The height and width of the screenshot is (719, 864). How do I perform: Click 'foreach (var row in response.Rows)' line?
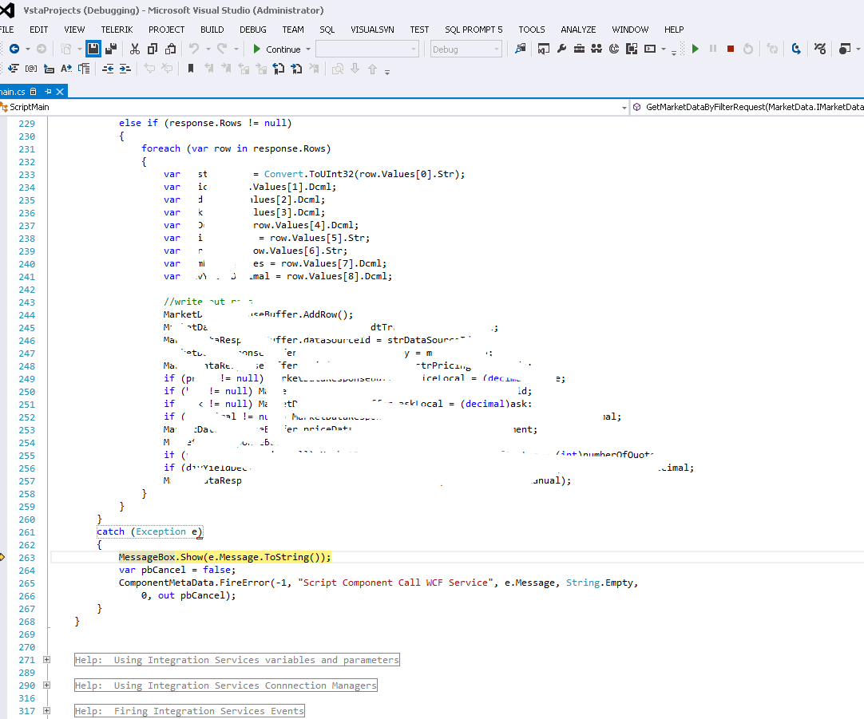point(236,148)
